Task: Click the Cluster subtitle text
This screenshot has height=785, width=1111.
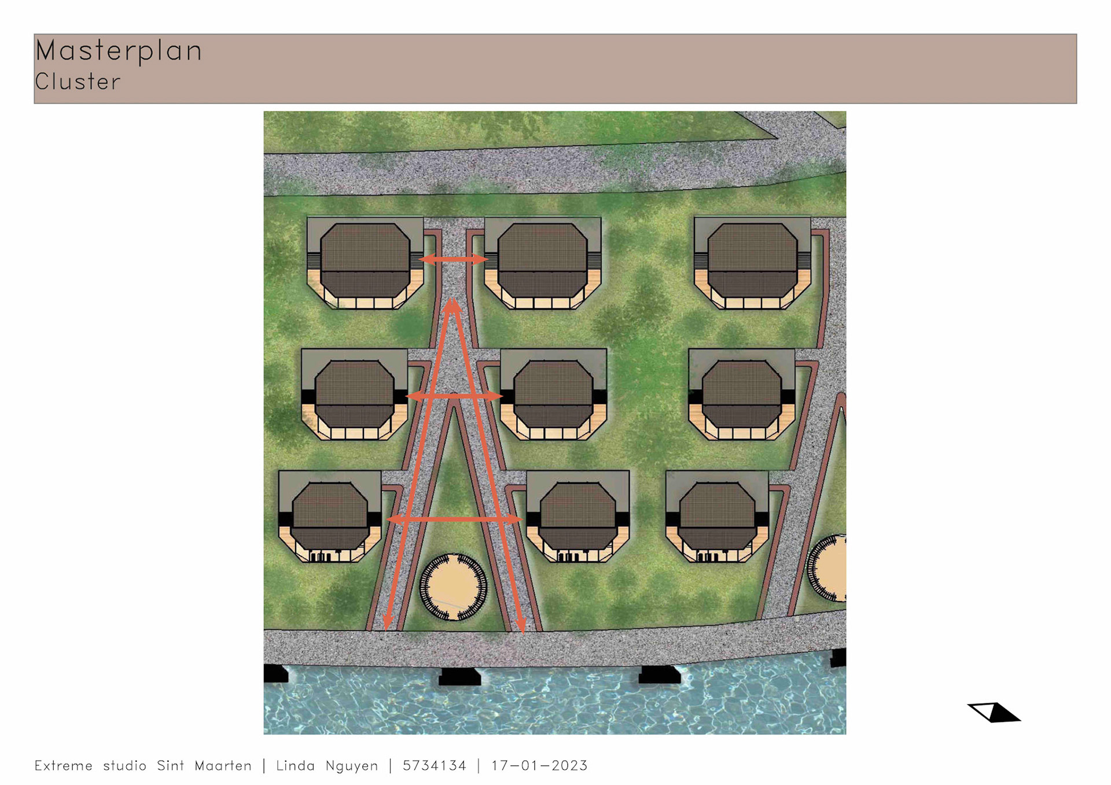Action: (x=78, y=82)
